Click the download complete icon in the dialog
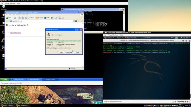Viewport: 191px width, 107px height. [48, 34]
